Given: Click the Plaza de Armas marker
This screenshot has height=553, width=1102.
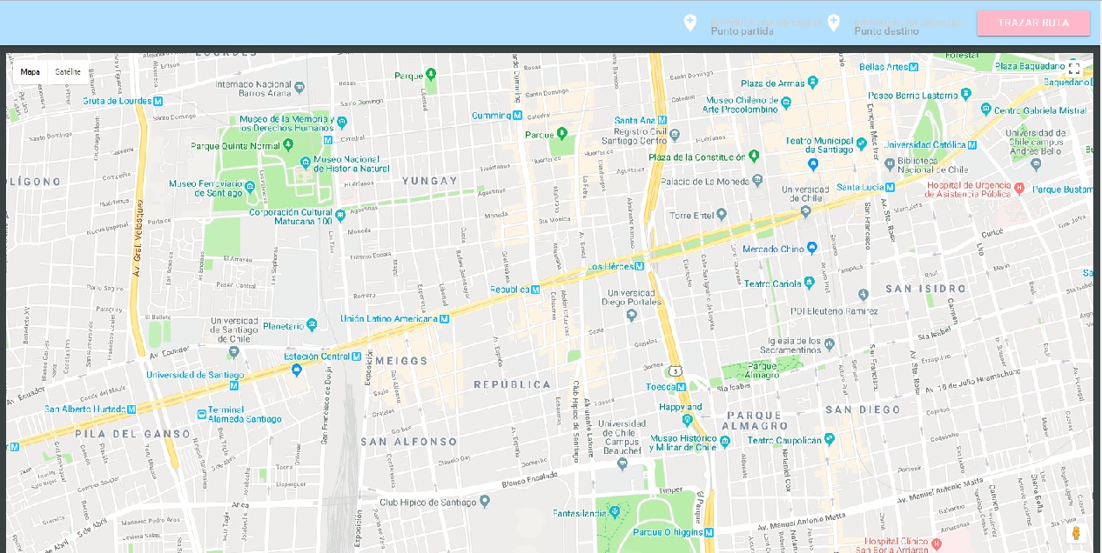Looking at the screenshot, I should coord(812,83).
